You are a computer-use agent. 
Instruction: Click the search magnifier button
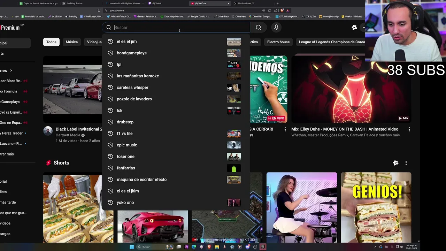(x=259, y=28)
